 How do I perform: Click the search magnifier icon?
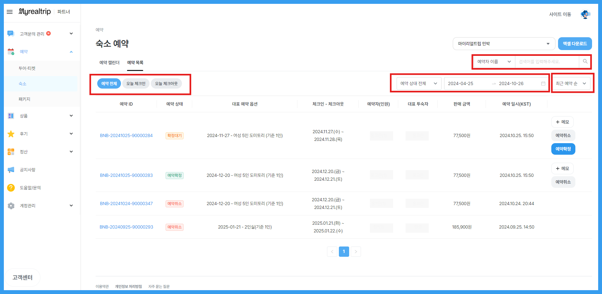[585, 62]
